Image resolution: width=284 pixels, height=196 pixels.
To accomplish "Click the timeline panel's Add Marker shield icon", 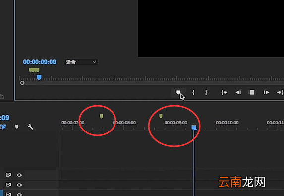I will (17, 127).
